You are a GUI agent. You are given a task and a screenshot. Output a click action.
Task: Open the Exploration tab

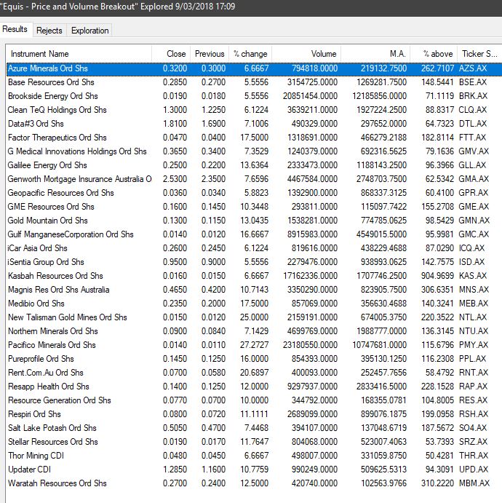(x=89, y=31)
